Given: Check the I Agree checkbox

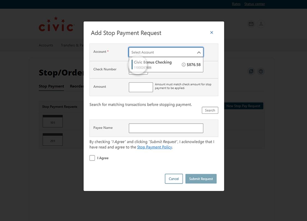Looking at the screenshot, I should tap(92, 158).
